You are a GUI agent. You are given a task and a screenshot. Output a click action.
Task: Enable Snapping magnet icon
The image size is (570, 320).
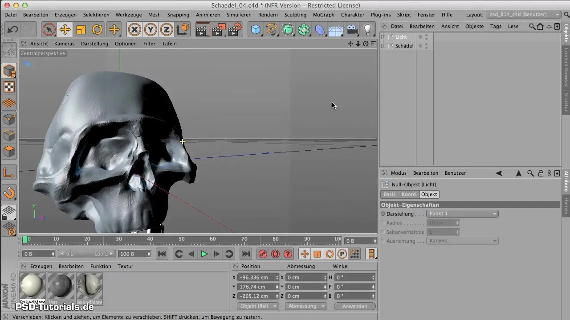pyautogui.click(x=9, y=193)
